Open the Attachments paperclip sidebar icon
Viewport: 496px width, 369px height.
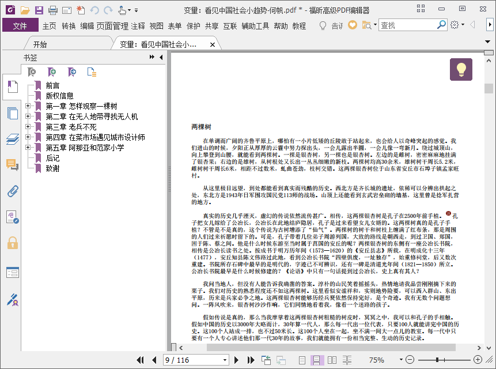click(12, 191)
